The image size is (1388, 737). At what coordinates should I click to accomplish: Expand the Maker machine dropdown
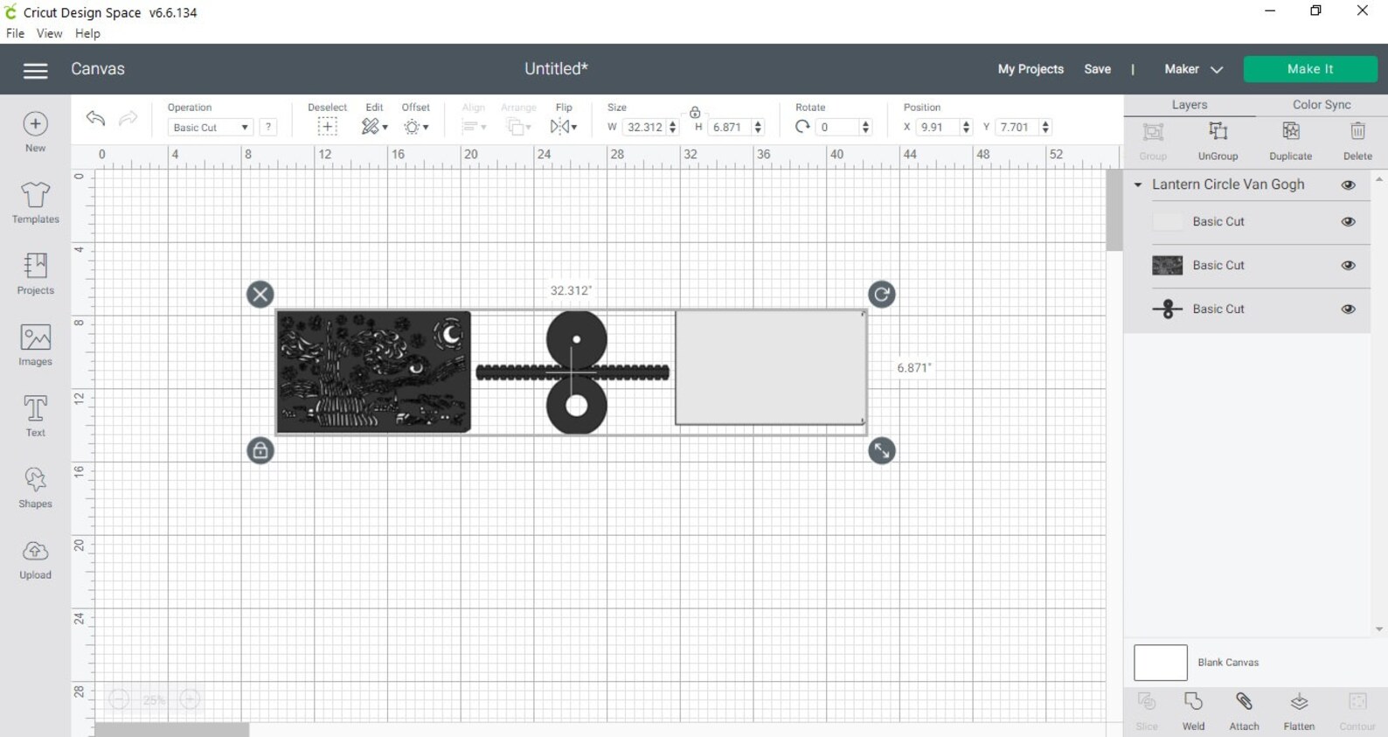(1193, 69)
